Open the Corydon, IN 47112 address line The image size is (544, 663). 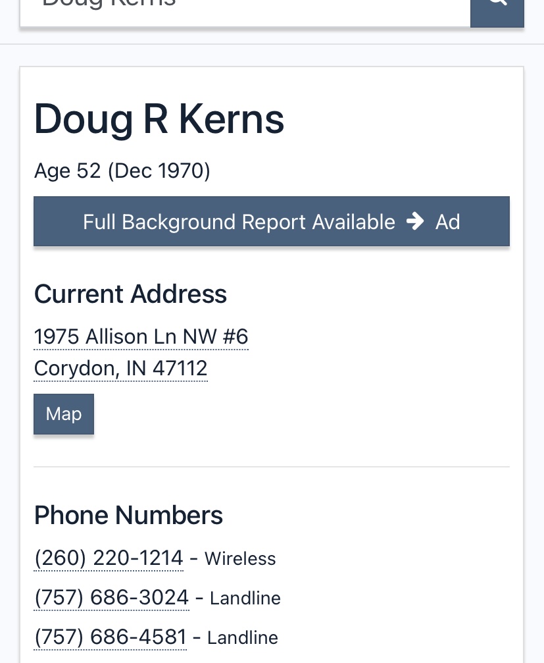click(x=121, y=369)
